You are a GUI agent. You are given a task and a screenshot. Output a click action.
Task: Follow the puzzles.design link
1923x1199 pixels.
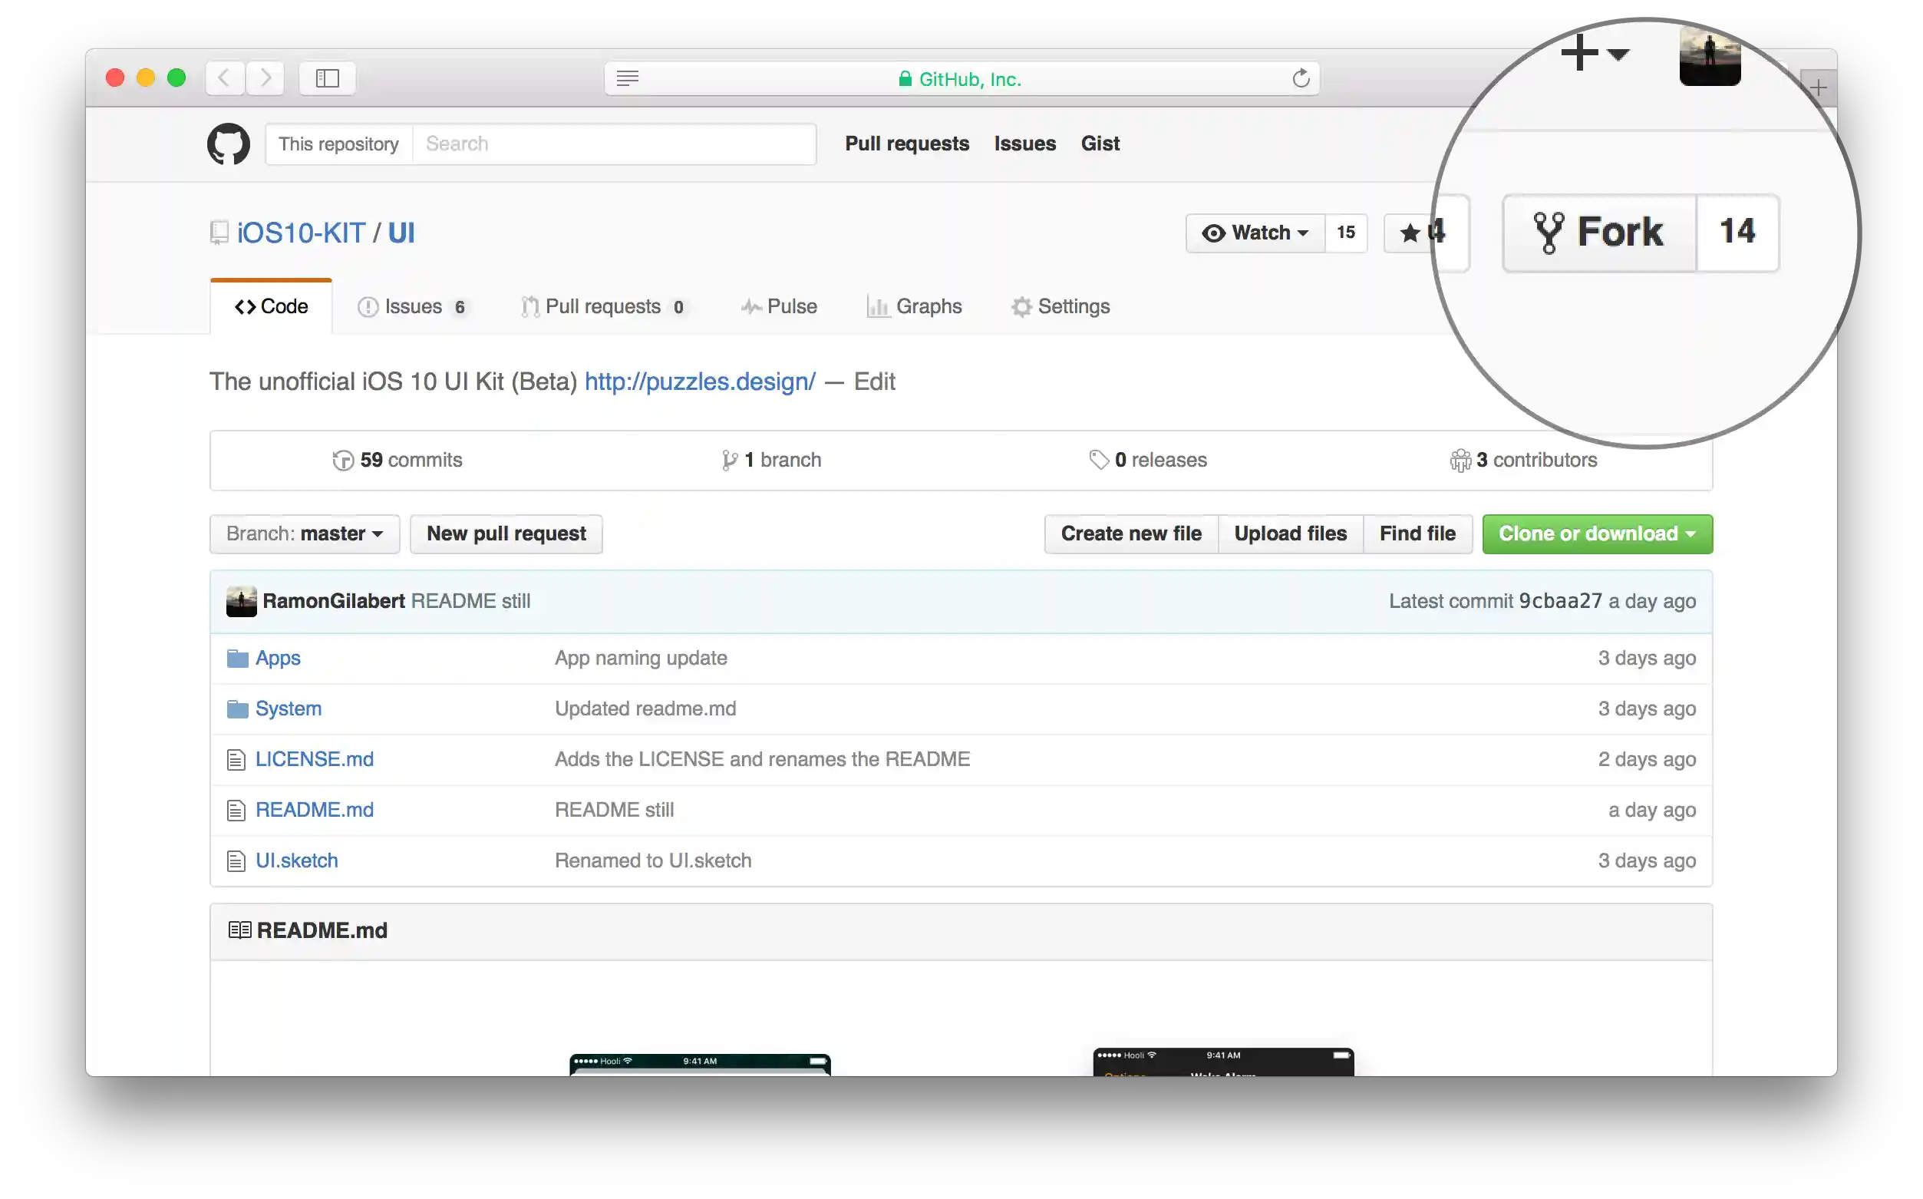point(699,381)
